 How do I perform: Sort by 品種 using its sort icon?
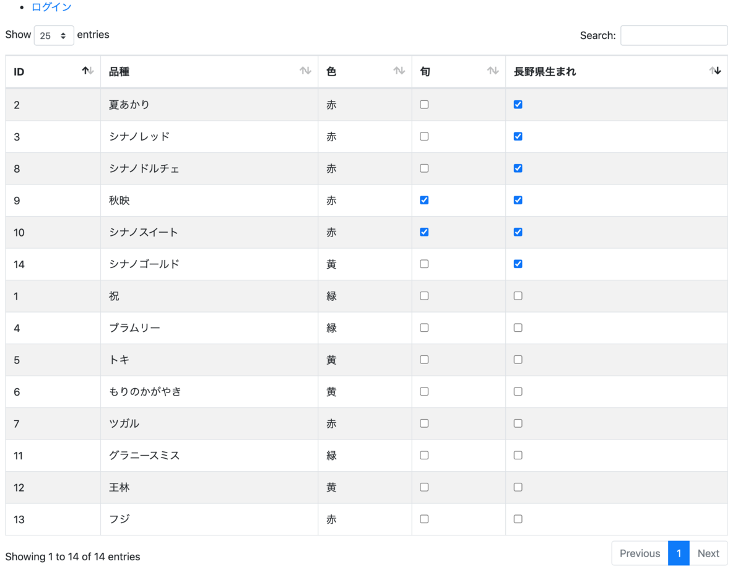(305, 71)
